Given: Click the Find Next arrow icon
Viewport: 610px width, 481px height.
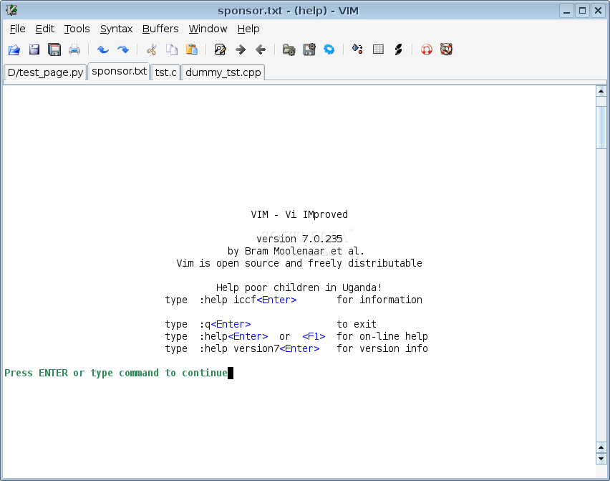Looking at the screenshot, I should pyautogui.click(x=241, y=49).
